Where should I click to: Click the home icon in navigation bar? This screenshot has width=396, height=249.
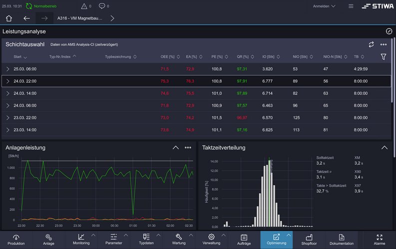coord(9,18)
